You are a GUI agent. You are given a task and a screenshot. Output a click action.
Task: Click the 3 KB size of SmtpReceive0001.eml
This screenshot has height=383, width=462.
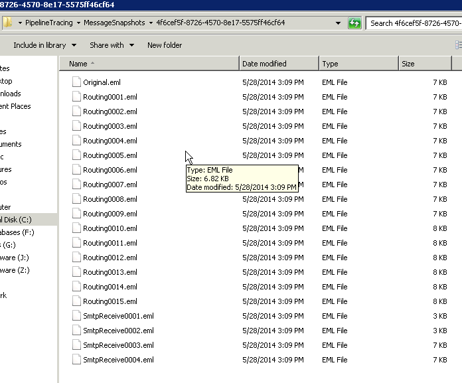[x=440, y=316]
